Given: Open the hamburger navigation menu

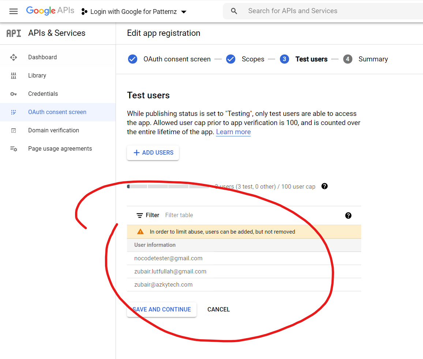Looking at the screenshot, I should click(x=14, y=11).
